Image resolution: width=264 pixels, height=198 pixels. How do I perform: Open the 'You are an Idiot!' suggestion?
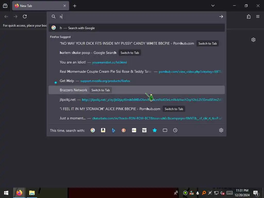(137, 62)
